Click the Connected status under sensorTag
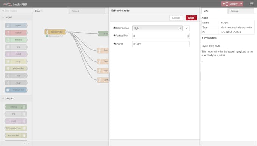This screenshot has height=146, width=257. pyautogui.click(x=54, y=36)
